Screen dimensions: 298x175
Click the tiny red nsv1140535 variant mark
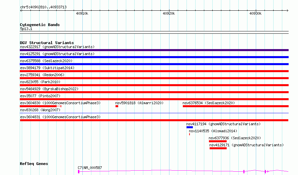point(190,134)
